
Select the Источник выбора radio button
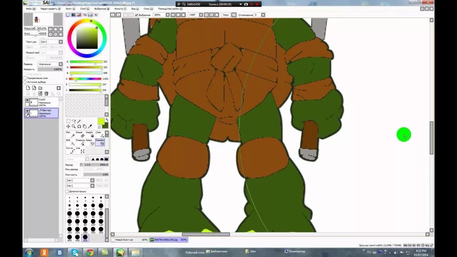coord(25,82)
